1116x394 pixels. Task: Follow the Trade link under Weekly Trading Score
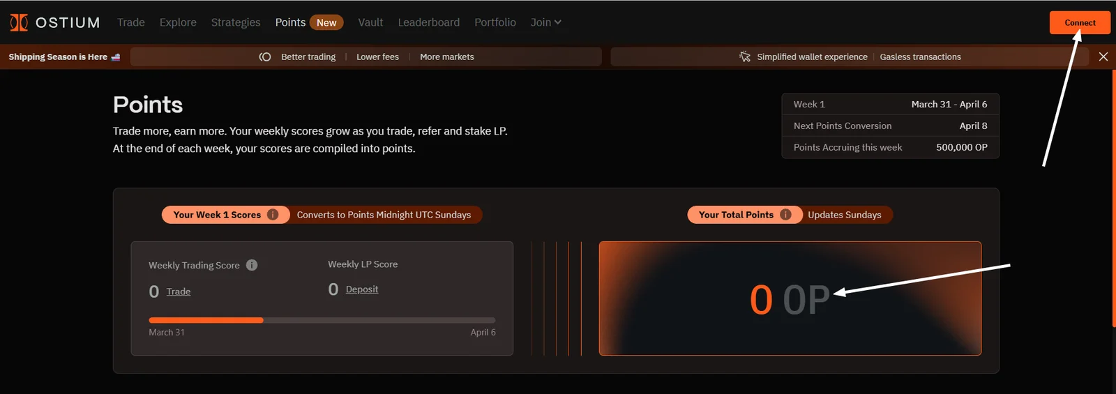(x=179, y=291)
